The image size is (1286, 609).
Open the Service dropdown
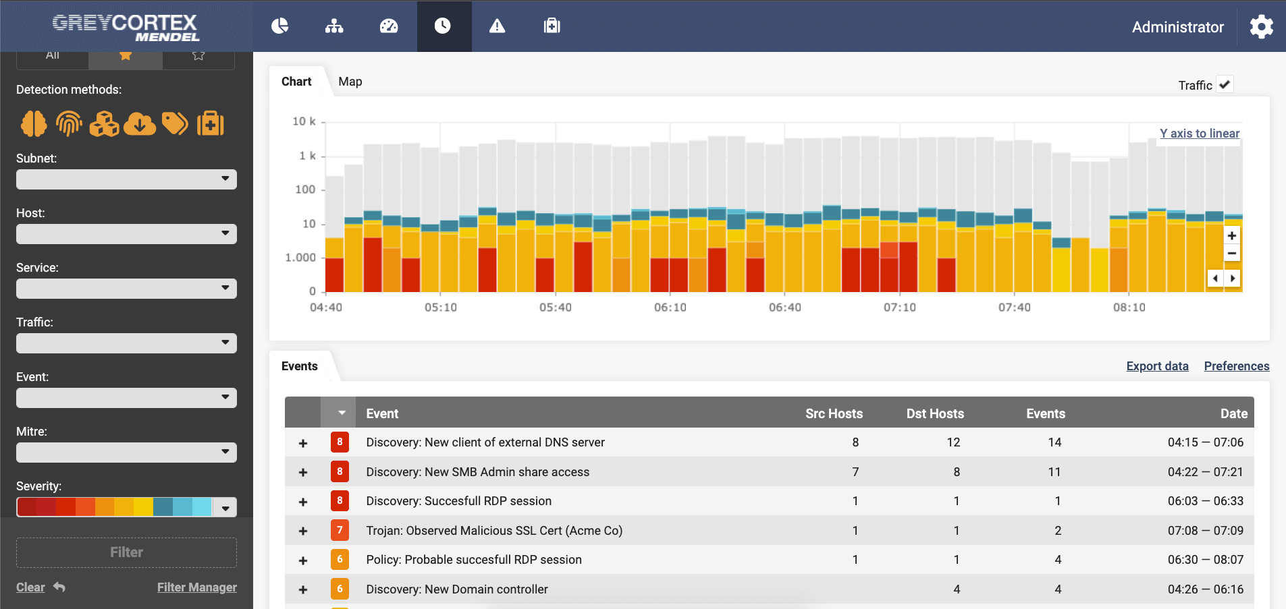(126, 289)
